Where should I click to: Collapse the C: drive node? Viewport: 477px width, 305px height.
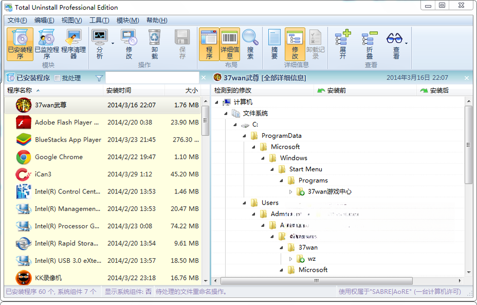tap(235, 125)
